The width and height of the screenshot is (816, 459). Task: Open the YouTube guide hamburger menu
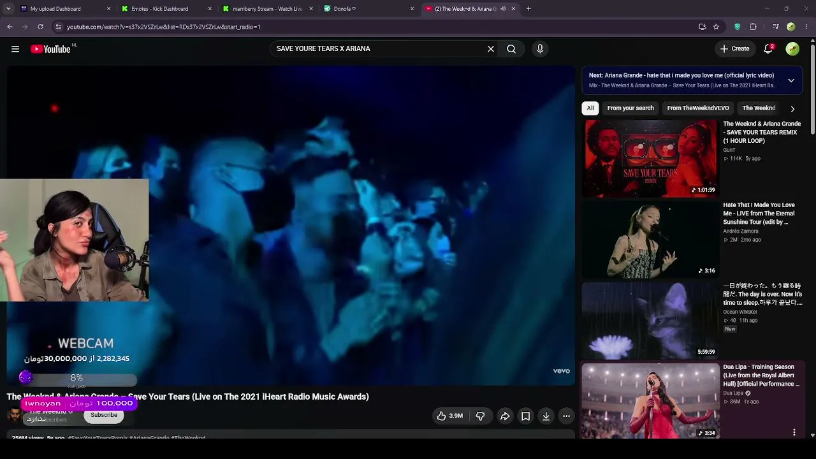15,49
